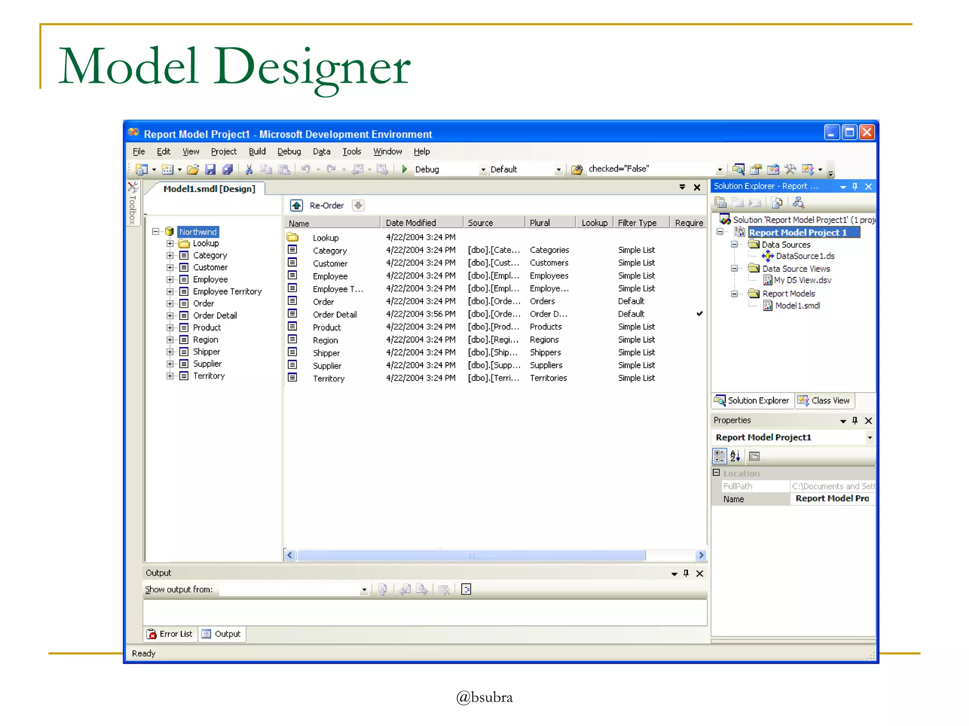Collapse the Report Models folder
969x726 pixels.
(734, 294)
